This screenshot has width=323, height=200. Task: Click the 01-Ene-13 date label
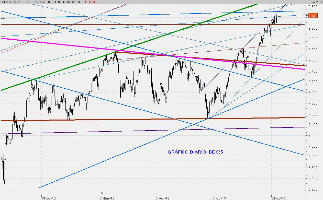(x=107, y=198)
